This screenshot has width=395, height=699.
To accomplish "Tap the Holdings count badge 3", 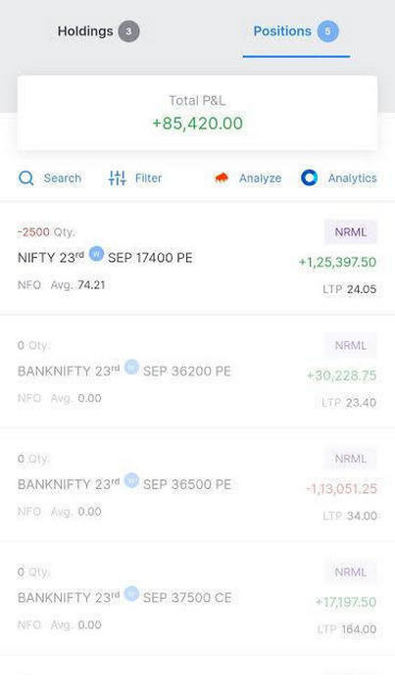I will (x=128, y=31).
